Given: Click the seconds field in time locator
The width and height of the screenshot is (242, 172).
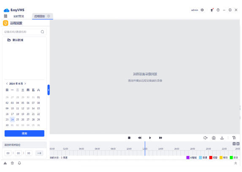Looking at the screenshot, I should point(29,153).
